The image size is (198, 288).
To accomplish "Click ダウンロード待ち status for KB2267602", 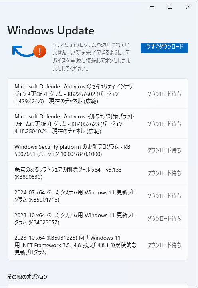I will point(164,94).
